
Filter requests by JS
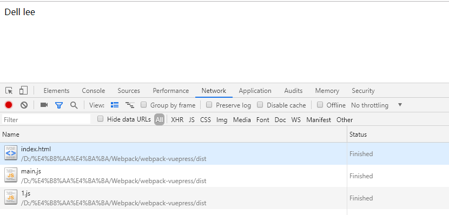point(192,120)
